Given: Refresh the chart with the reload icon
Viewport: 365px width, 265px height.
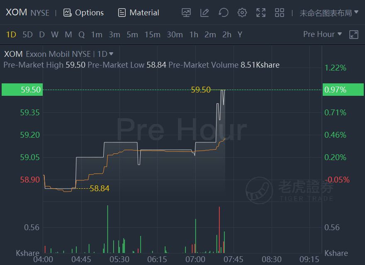Looking at the screenshot, I should point(224,12).
